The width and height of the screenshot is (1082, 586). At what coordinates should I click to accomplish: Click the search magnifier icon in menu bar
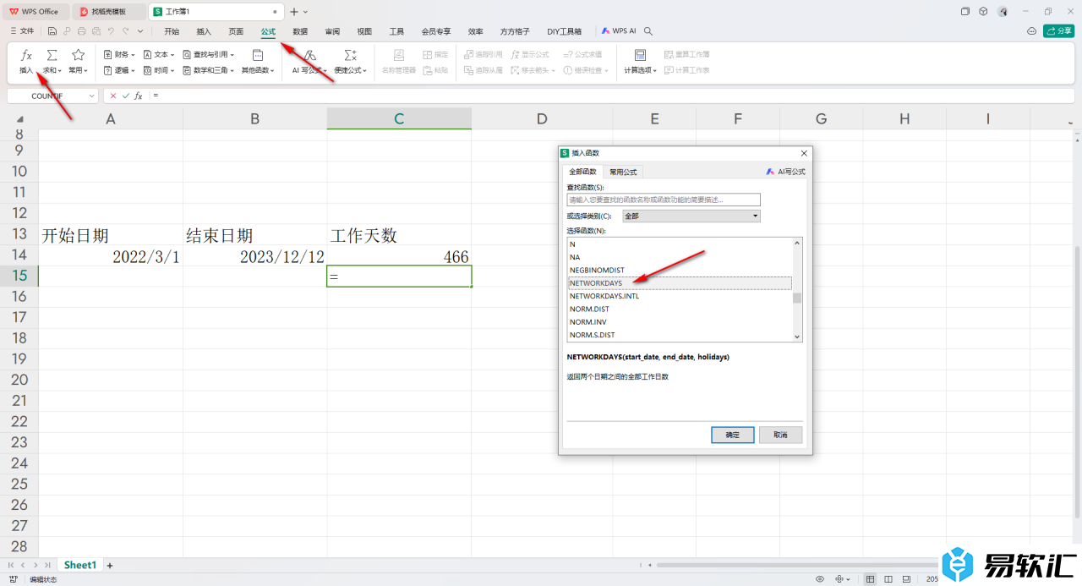point(648,31)
